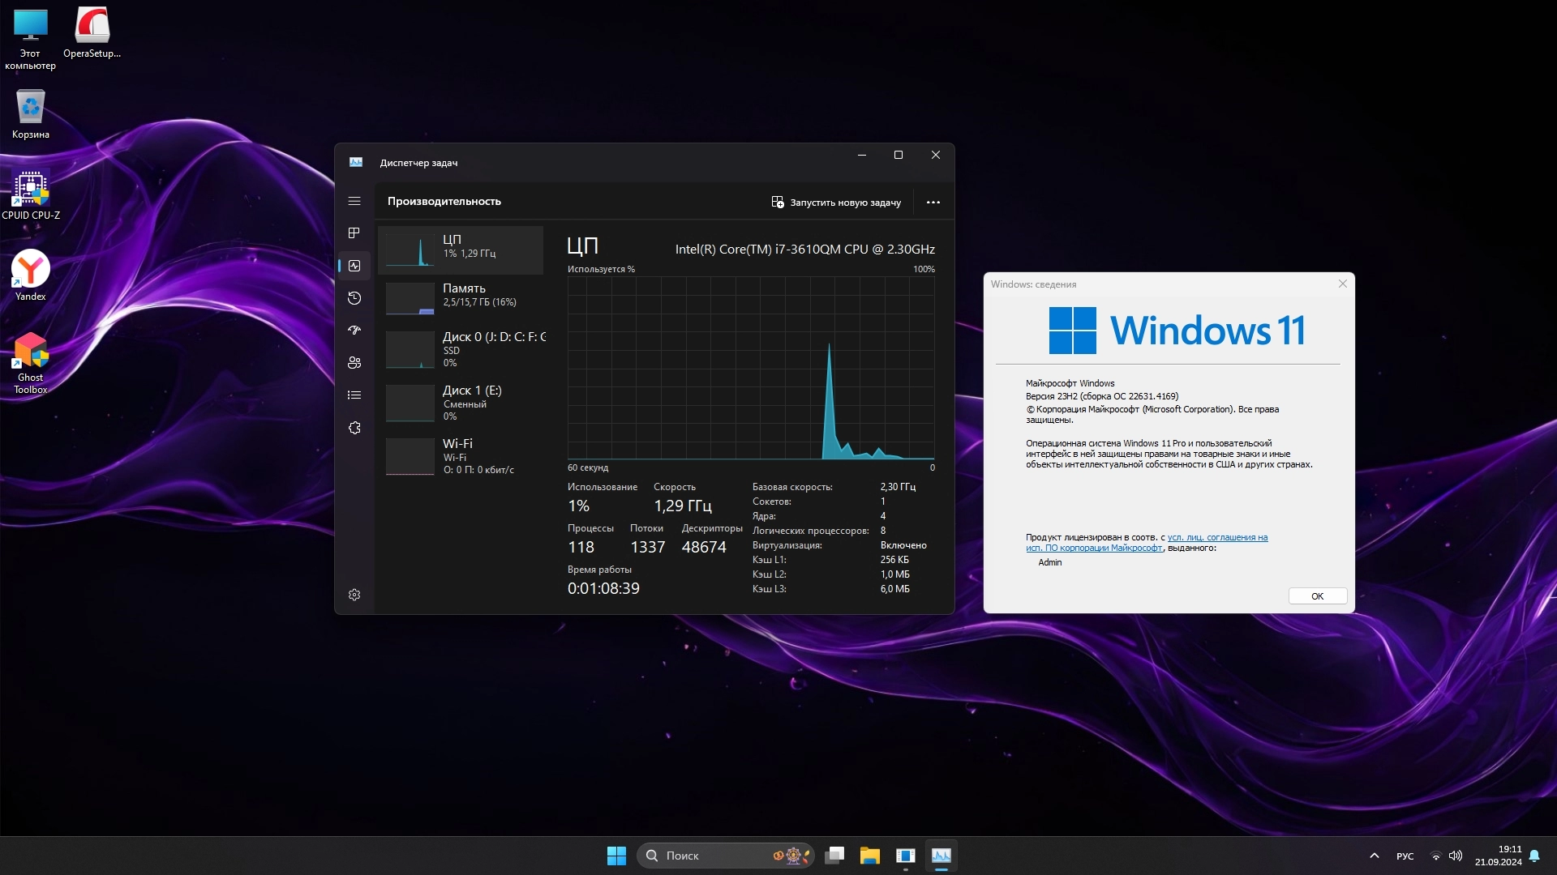
Task: Select Память in performance list
Action: click(462, 295)
